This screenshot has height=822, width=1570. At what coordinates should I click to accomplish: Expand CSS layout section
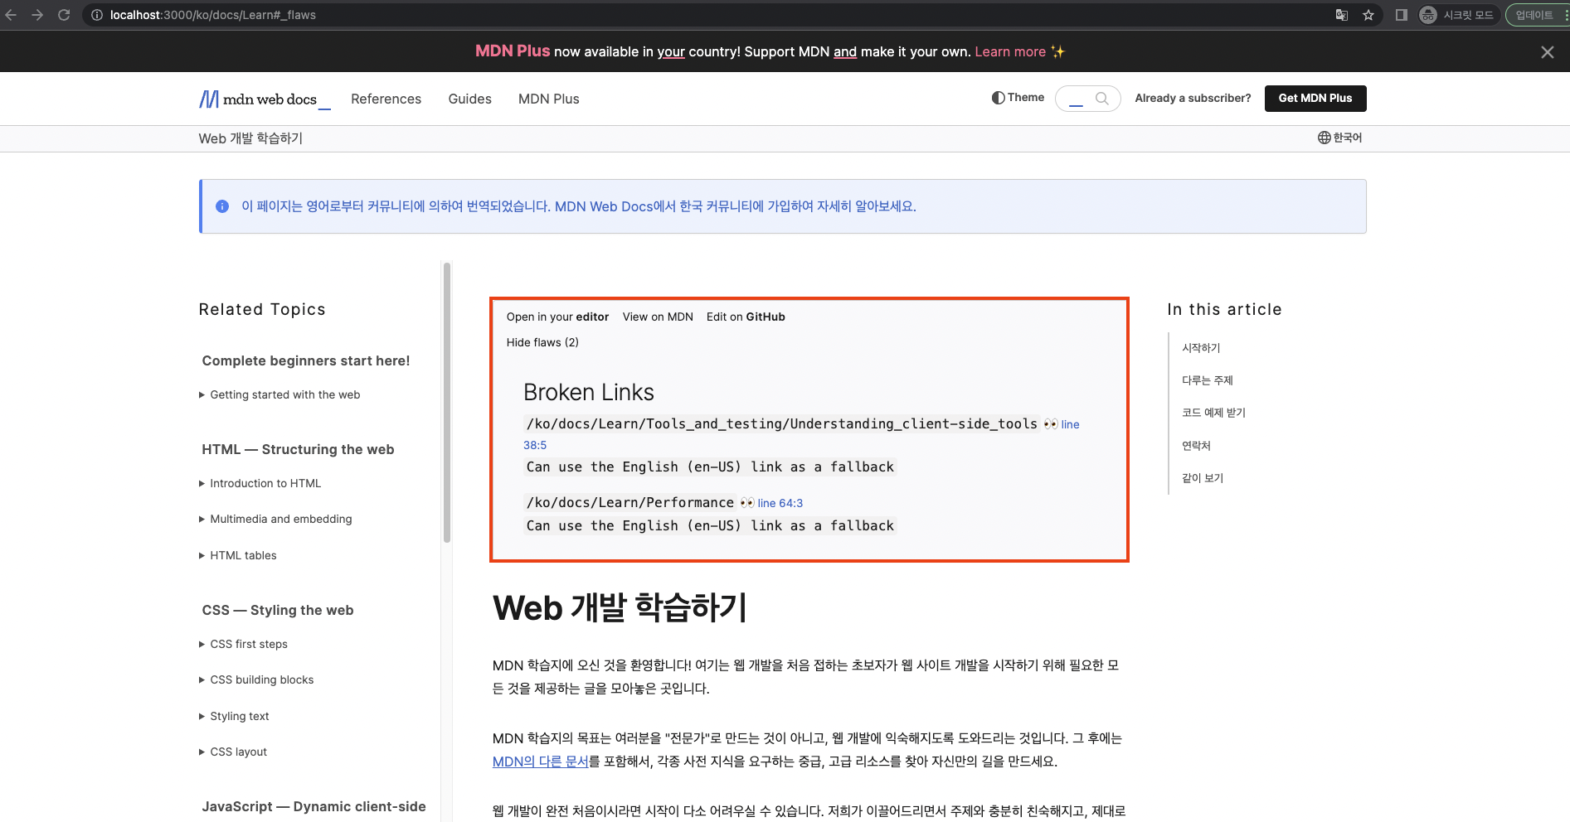(x=233, y=752)
